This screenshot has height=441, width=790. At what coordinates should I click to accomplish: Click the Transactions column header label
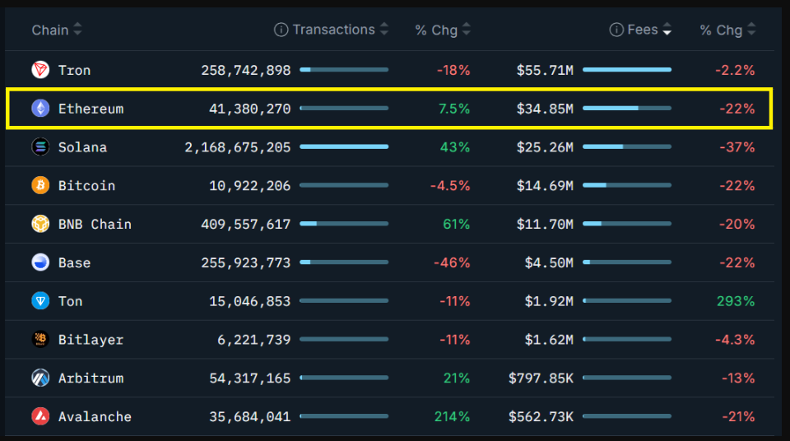click(x=333, y=30)
